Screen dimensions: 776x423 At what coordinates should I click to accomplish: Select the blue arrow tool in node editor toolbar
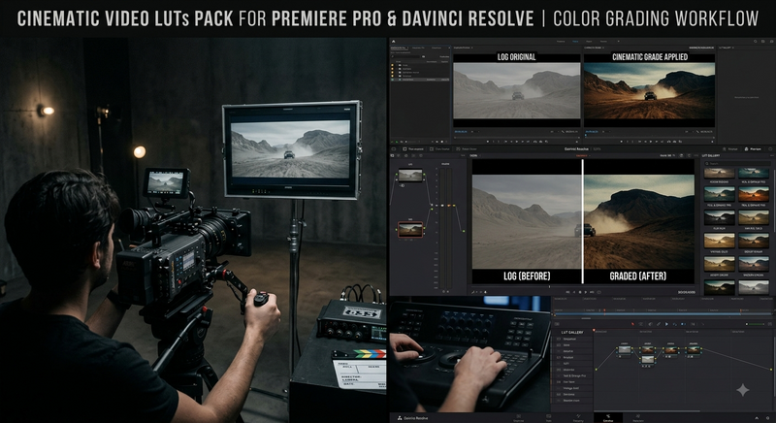coord(666,324)
